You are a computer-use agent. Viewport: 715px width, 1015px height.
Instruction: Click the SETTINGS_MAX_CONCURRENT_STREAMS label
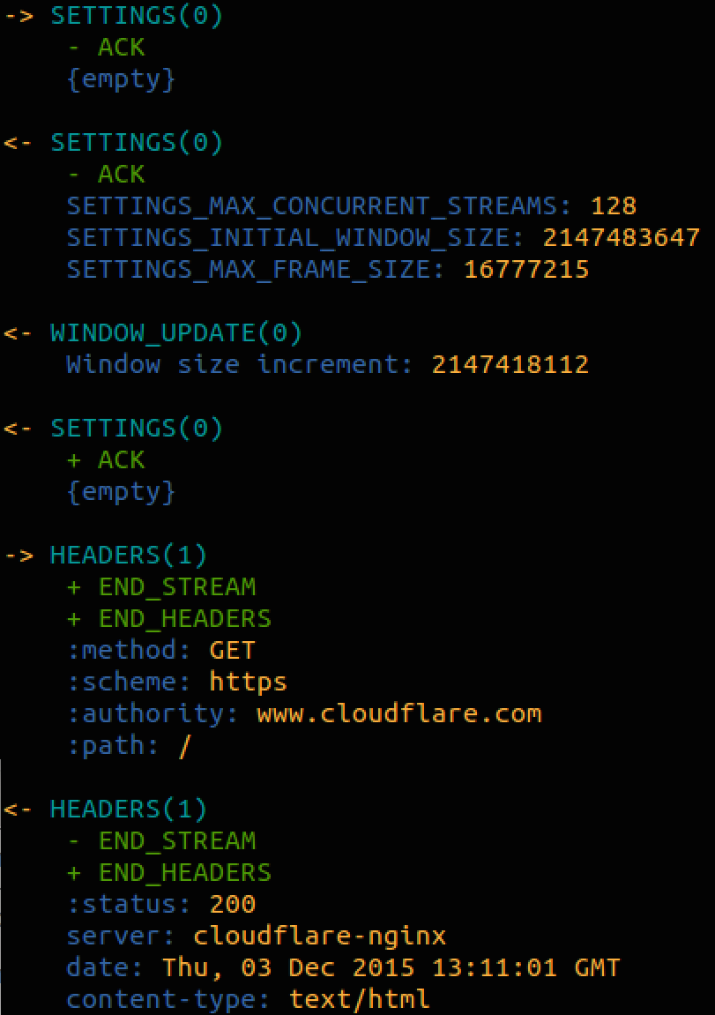click(313, 206)
